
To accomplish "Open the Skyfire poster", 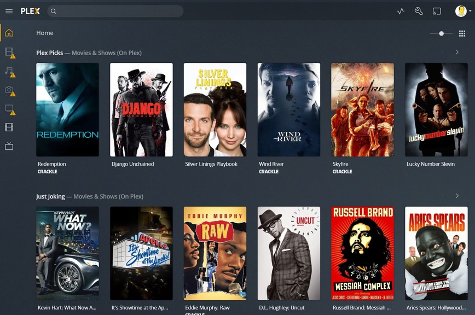I will point(363,109).
